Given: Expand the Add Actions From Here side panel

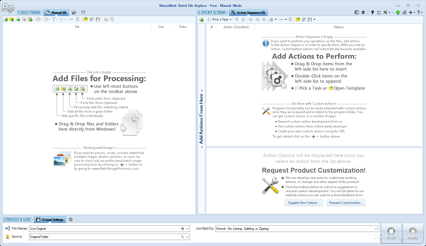Looking at the screenshot, I should [x=202, y=119].
